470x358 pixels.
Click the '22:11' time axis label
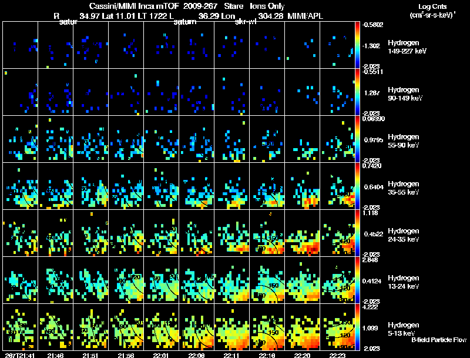(x=231, y=355)
